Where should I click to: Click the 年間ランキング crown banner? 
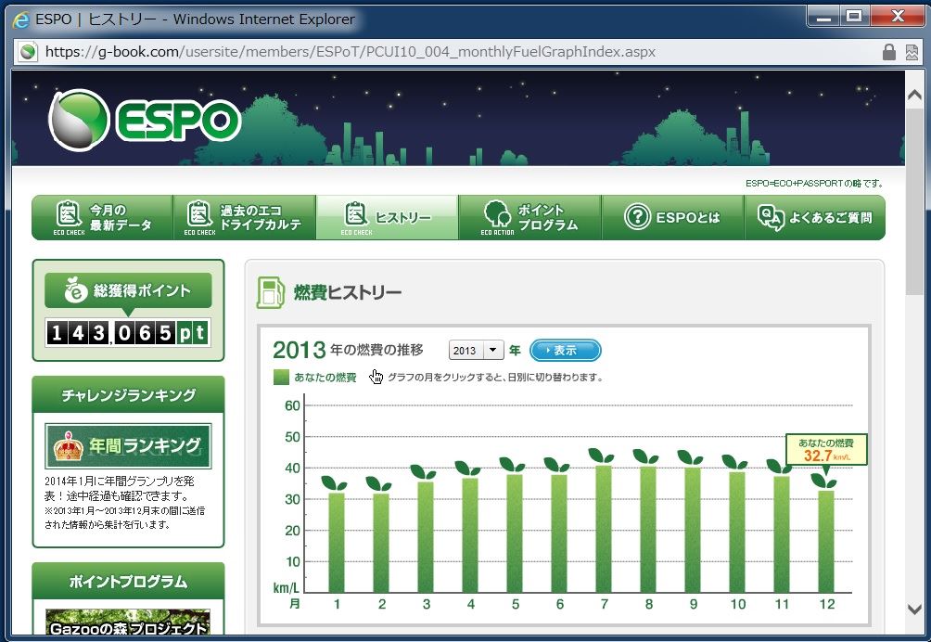click(128, 446)
